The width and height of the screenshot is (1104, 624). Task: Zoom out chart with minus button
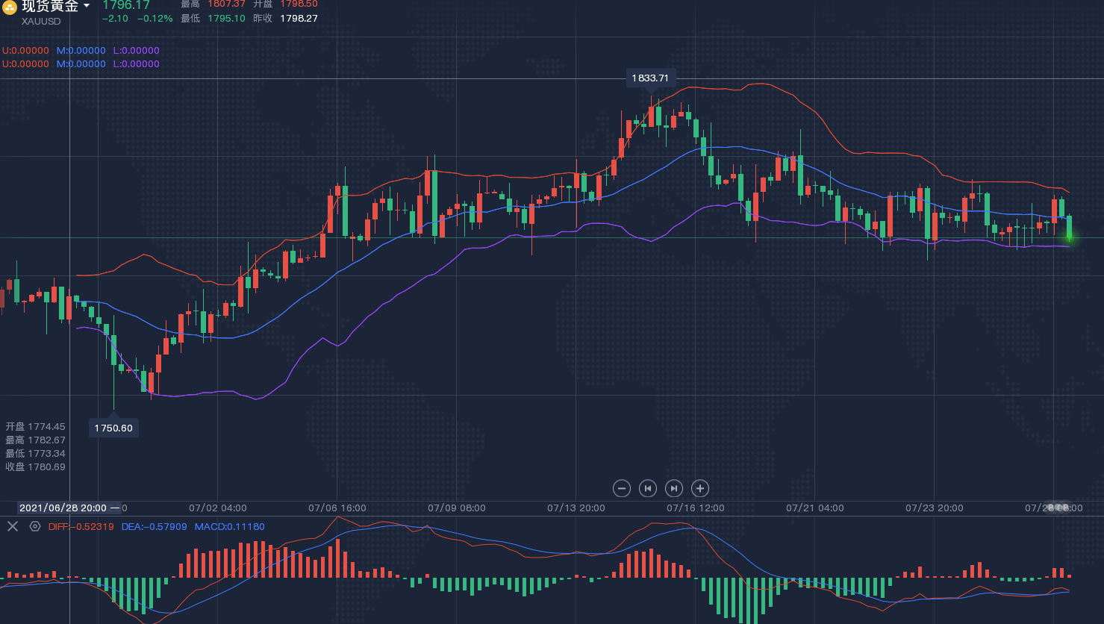pos(621,488)
